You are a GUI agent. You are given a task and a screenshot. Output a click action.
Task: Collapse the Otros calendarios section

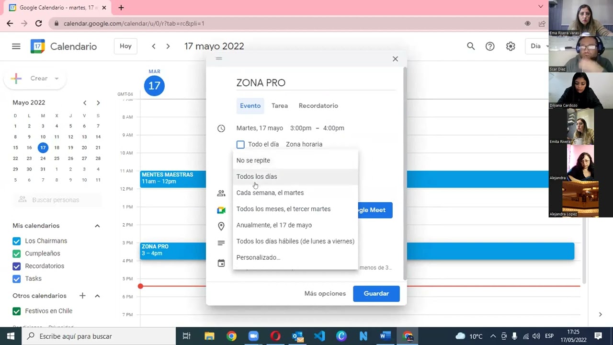[x=97, y=296]
